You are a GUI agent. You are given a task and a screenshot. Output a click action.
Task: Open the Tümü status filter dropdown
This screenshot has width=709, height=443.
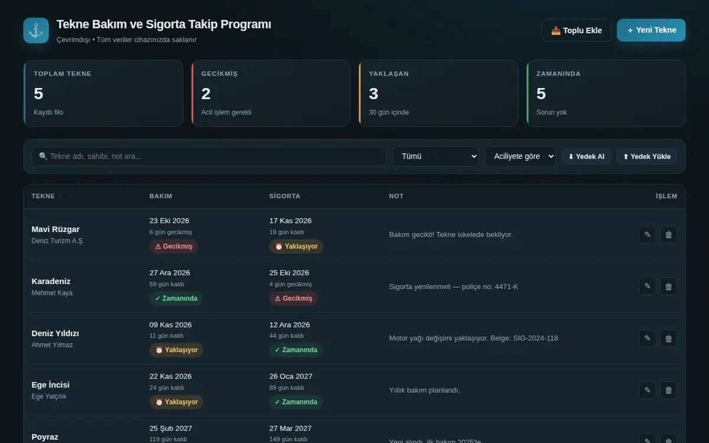click(436, 157)
